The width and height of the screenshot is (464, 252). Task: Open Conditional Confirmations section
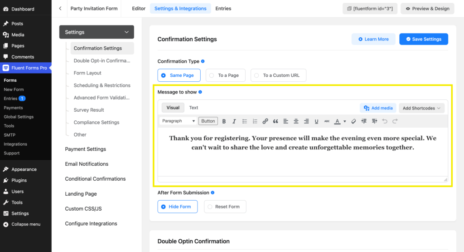pos(95,179)
